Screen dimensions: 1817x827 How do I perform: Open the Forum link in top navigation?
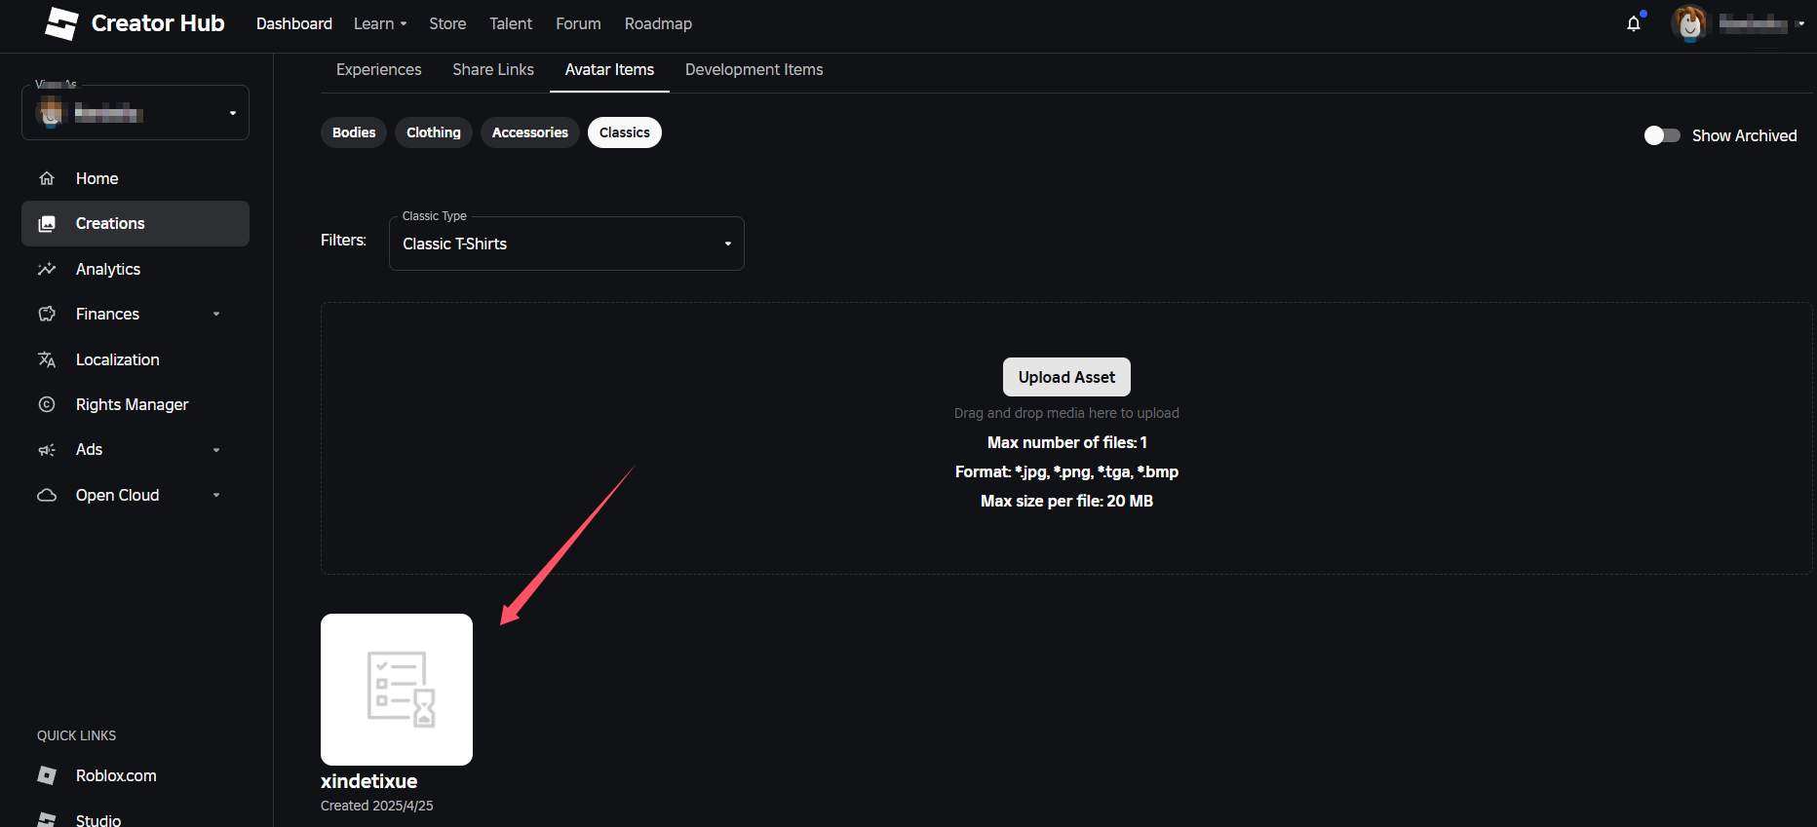tap(578, 23)
